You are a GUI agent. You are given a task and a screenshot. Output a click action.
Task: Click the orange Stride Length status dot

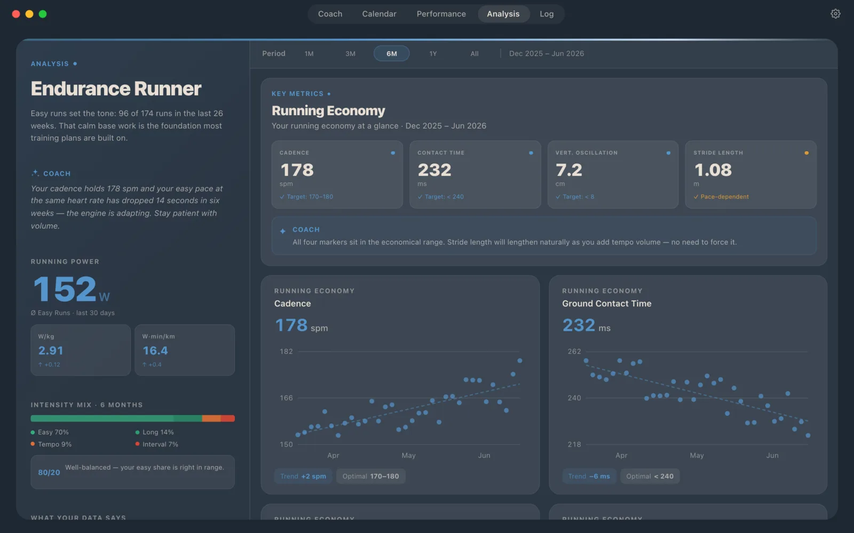coord(806,153)
